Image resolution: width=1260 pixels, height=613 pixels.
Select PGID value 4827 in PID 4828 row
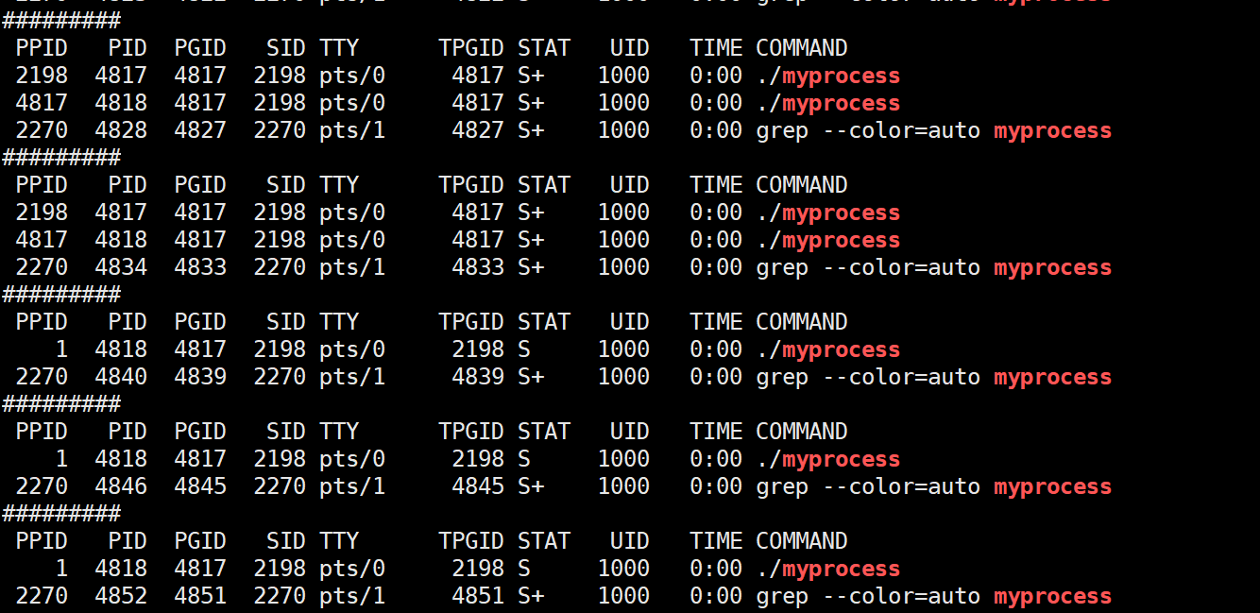(200, 130)
